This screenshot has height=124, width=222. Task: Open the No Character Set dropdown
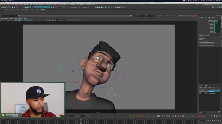click(x=161, y=16)
